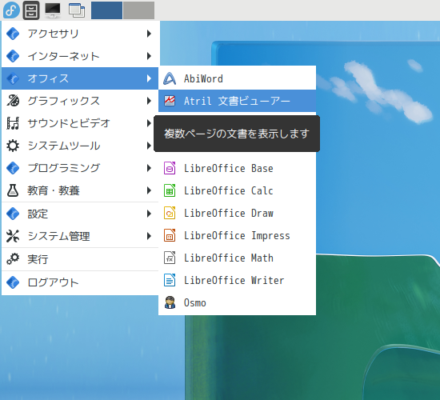Open AbiWord via its blue icon
This screenshot has height=400, width=440.
170,78
